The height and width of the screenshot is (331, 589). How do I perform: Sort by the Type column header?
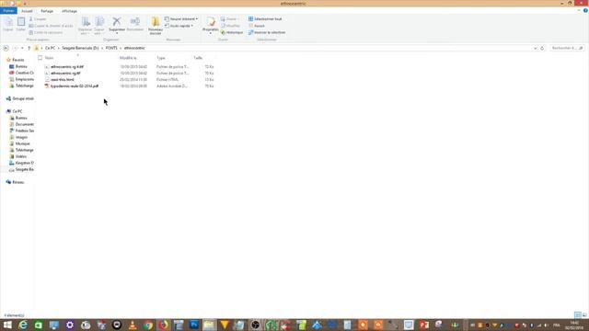point(161,58)
